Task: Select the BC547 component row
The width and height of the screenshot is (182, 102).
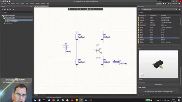Action: click(159, 33)
